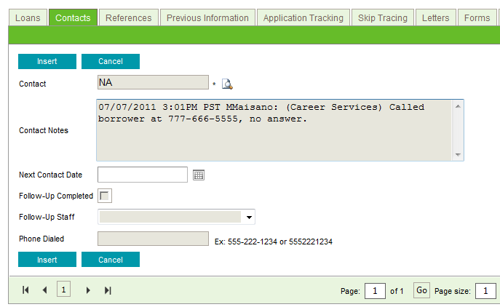Select page number 1 in pager
500x307 pixels.
[63, 290]
